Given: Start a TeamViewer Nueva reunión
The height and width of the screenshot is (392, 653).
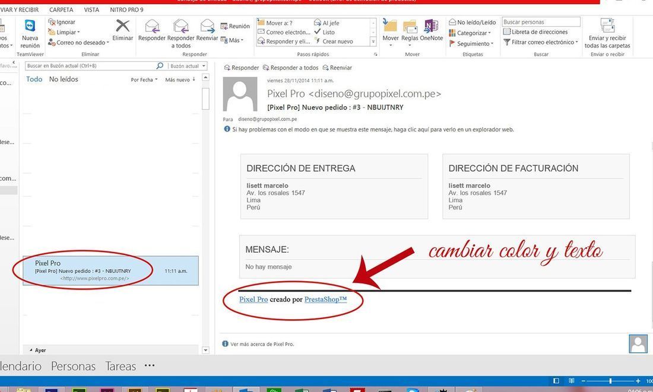Looking at the screenshot, I should pos(30,33).
